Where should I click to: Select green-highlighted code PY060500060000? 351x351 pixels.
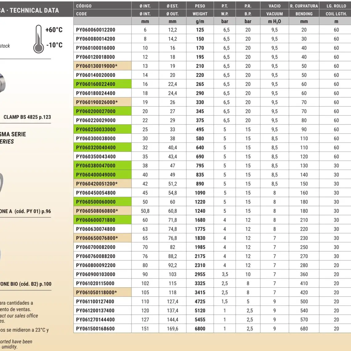96,202
